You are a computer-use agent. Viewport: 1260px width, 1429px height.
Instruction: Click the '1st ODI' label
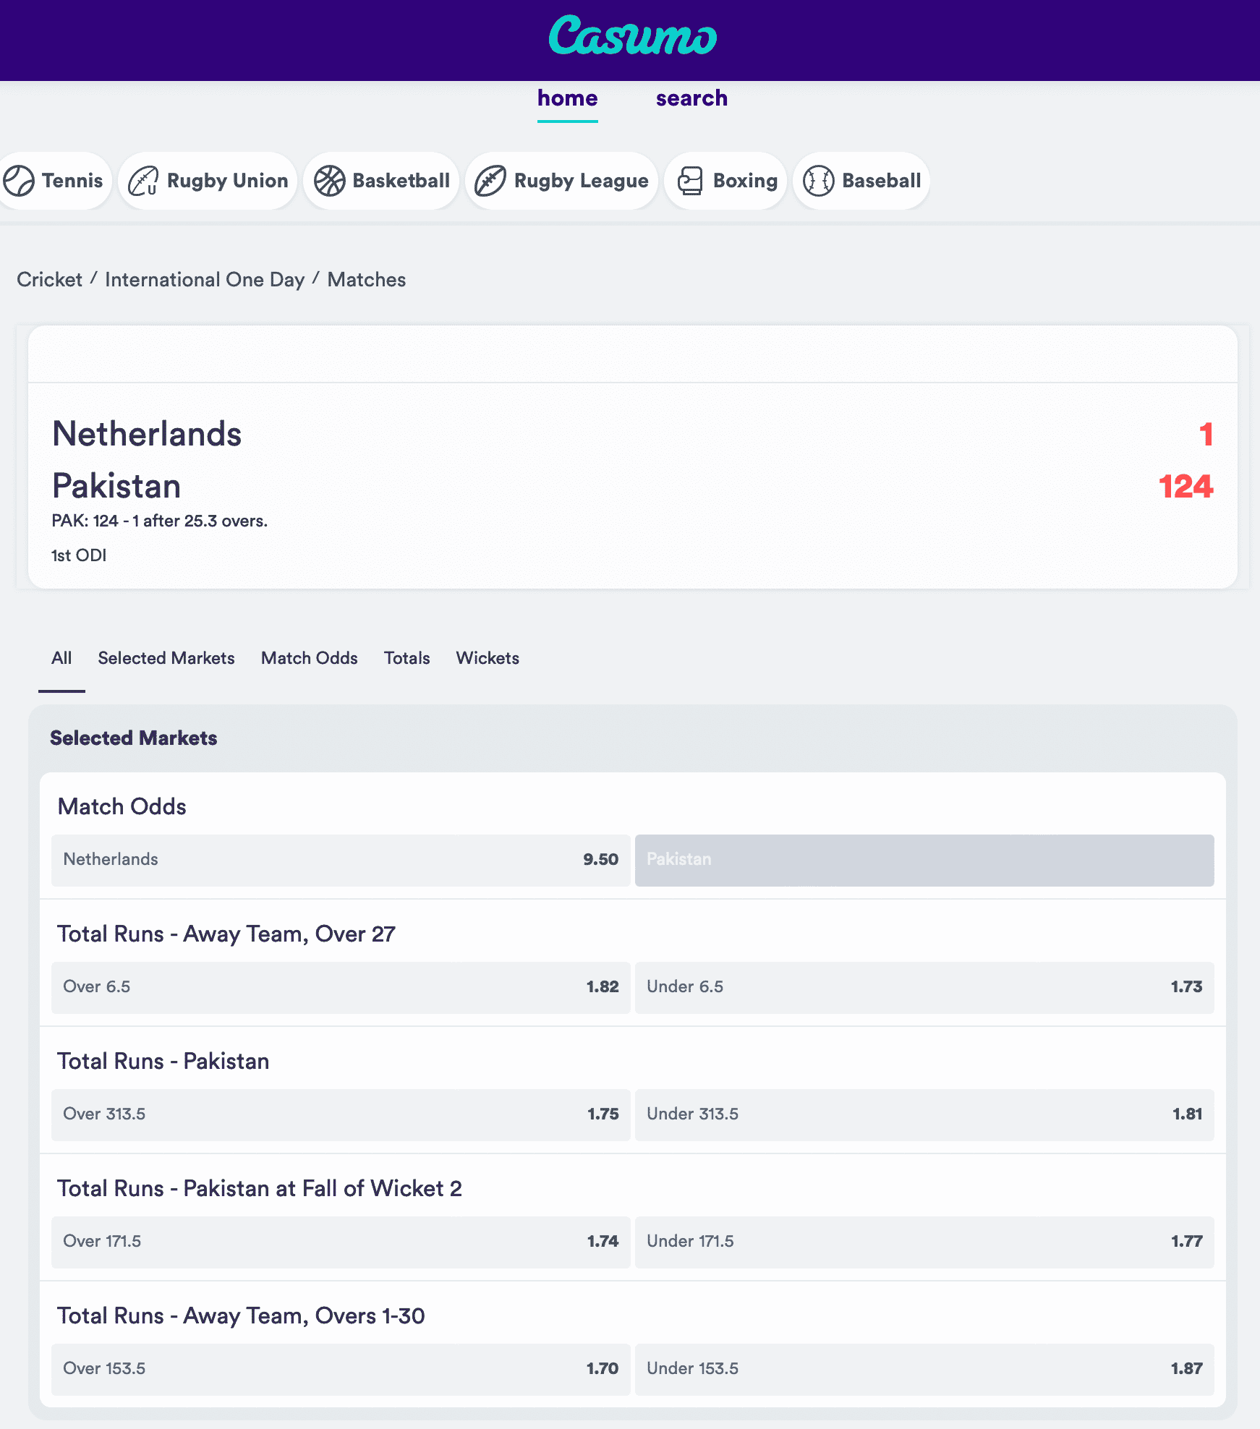click(79, 555)
